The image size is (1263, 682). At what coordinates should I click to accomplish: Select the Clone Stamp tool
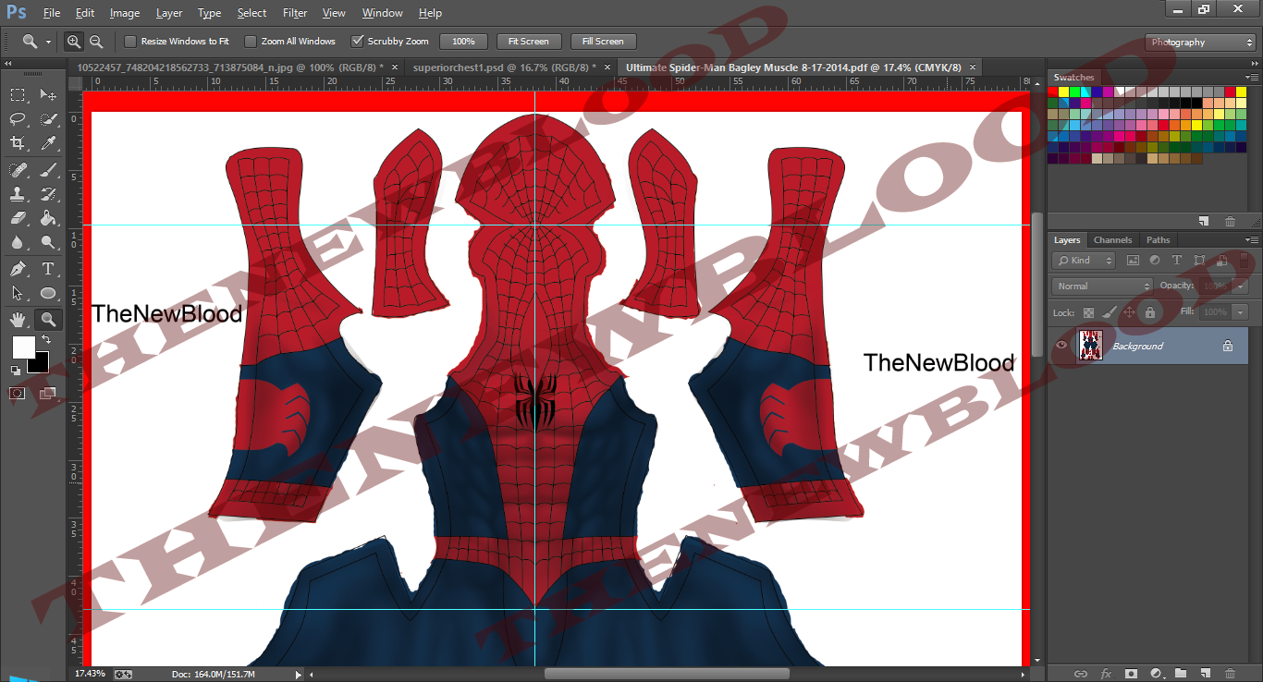click(x=18, y=194)
